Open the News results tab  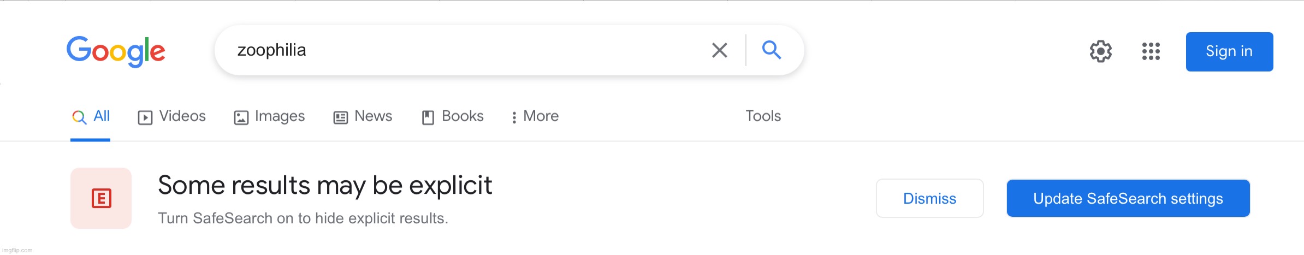pyautogui.click(x=363, y=116)
